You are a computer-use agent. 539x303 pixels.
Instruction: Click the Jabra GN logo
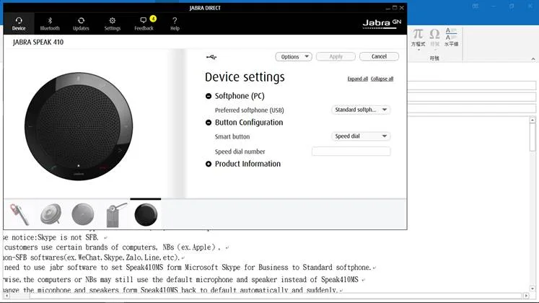[382, 24]
